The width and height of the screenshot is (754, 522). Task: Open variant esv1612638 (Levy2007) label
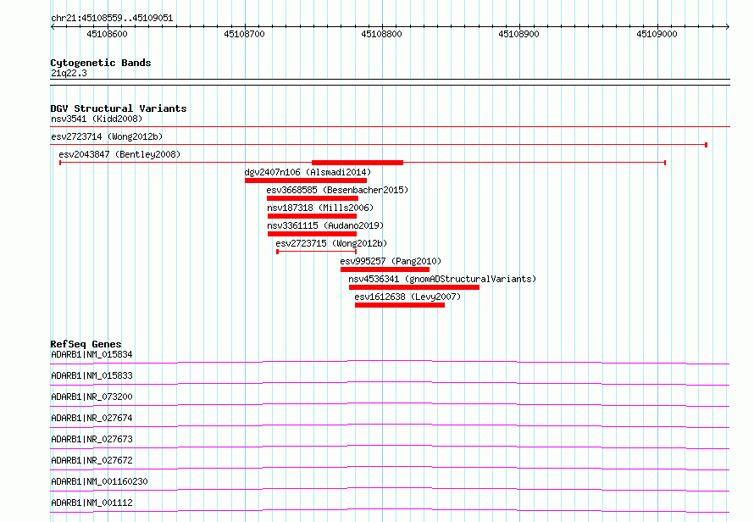(407, 297)
